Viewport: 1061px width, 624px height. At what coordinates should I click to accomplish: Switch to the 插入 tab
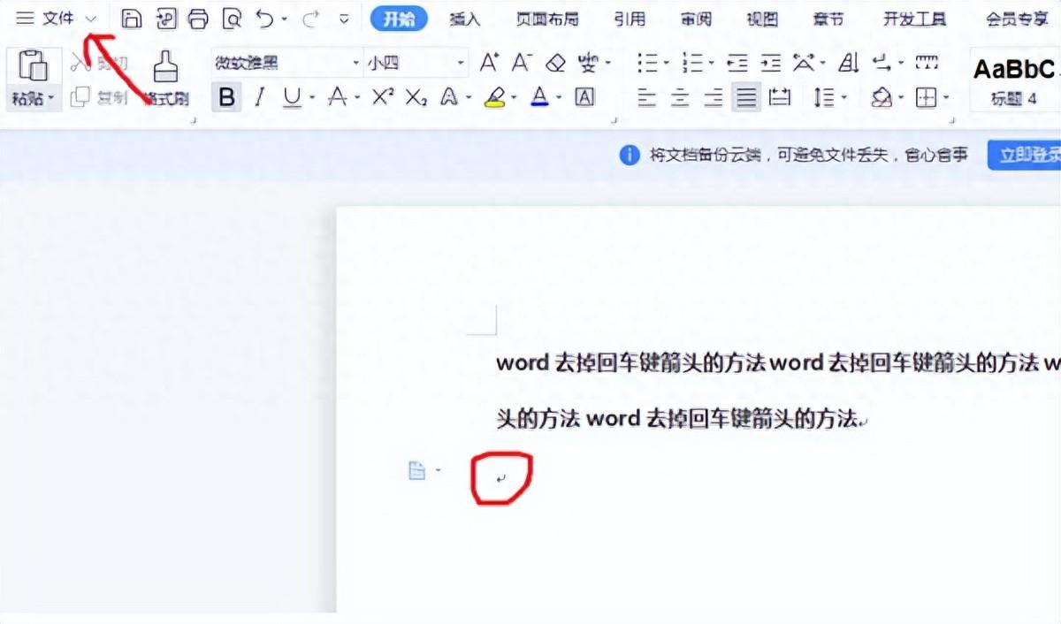(465, 19)
